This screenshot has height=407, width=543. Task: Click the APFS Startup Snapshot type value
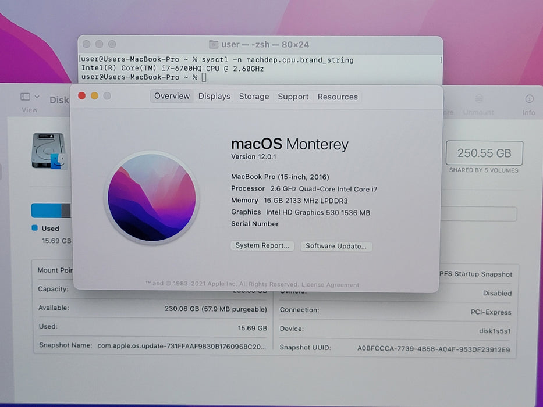pos(476,274)
